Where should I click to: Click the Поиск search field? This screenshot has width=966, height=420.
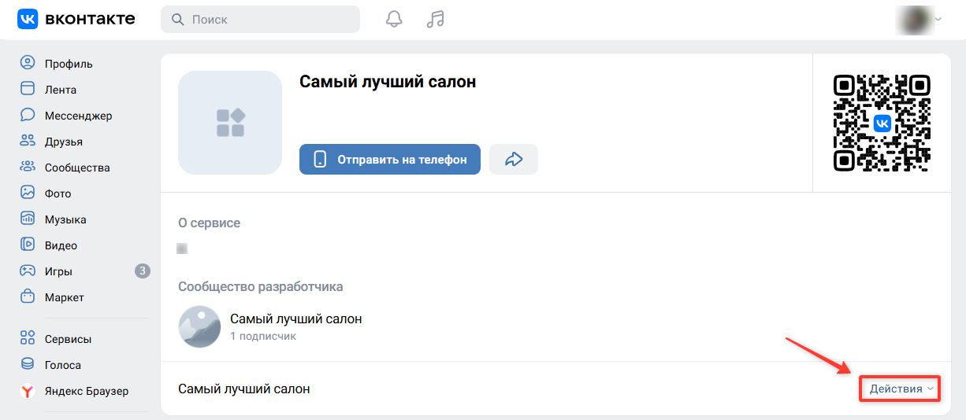[x=260, y=19]
